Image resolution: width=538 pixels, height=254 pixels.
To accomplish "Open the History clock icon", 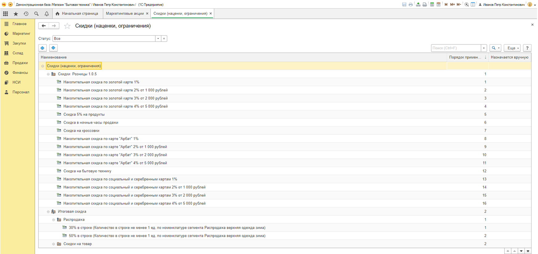I will (26, 14).
